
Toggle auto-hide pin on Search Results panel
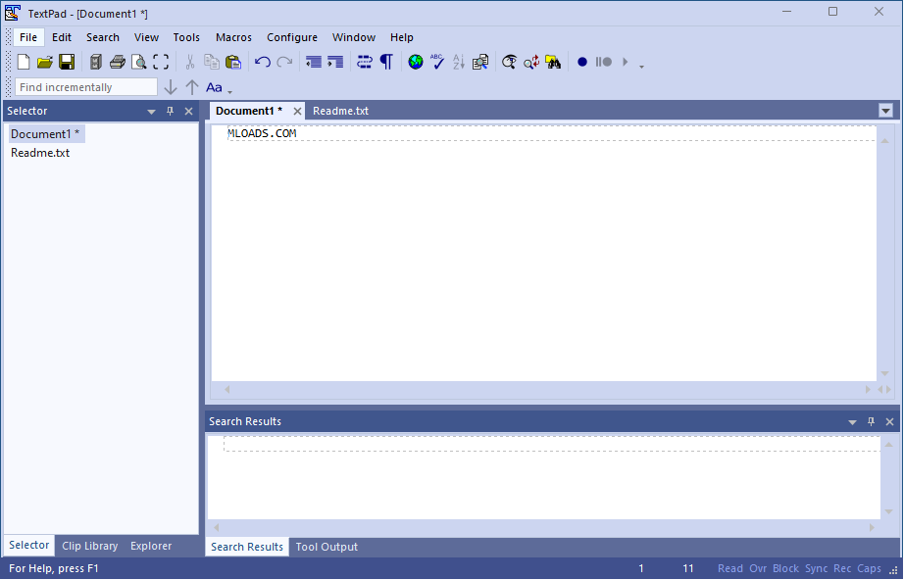click(x=871, y=421)
